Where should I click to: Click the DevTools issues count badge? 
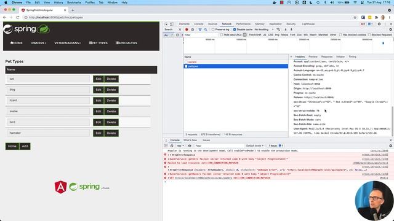point(371,24)
